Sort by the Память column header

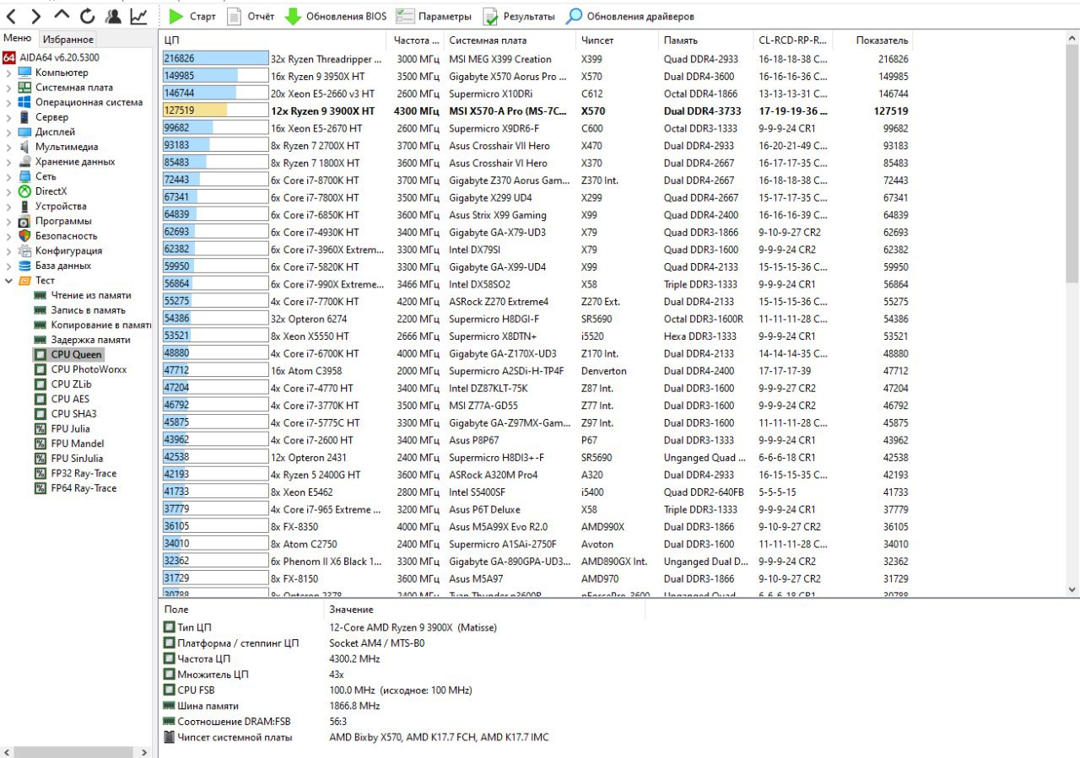point(705,40)
